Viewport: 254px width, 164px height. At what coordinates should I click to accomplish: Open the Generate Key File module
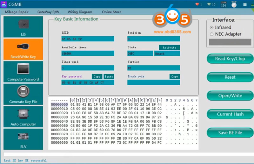(x=23, y=95)
